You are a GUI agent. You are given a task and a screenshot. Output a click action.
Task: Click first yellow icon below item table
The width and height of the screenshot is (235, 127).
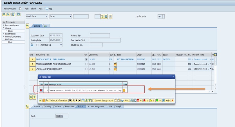(x=31, y=97)
